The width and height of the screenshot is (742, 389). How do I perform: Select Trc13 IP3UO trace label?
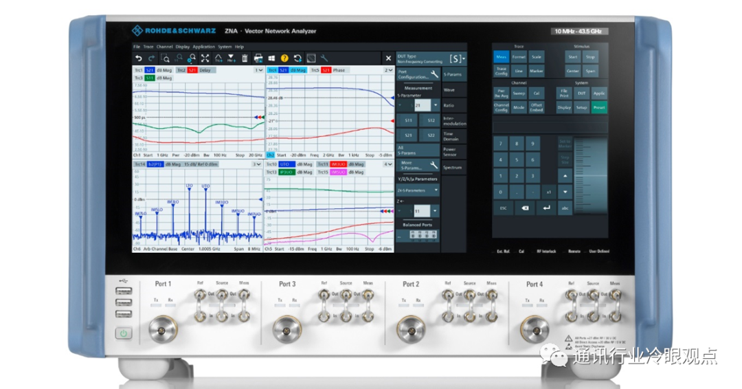click(x=289, y=173)
